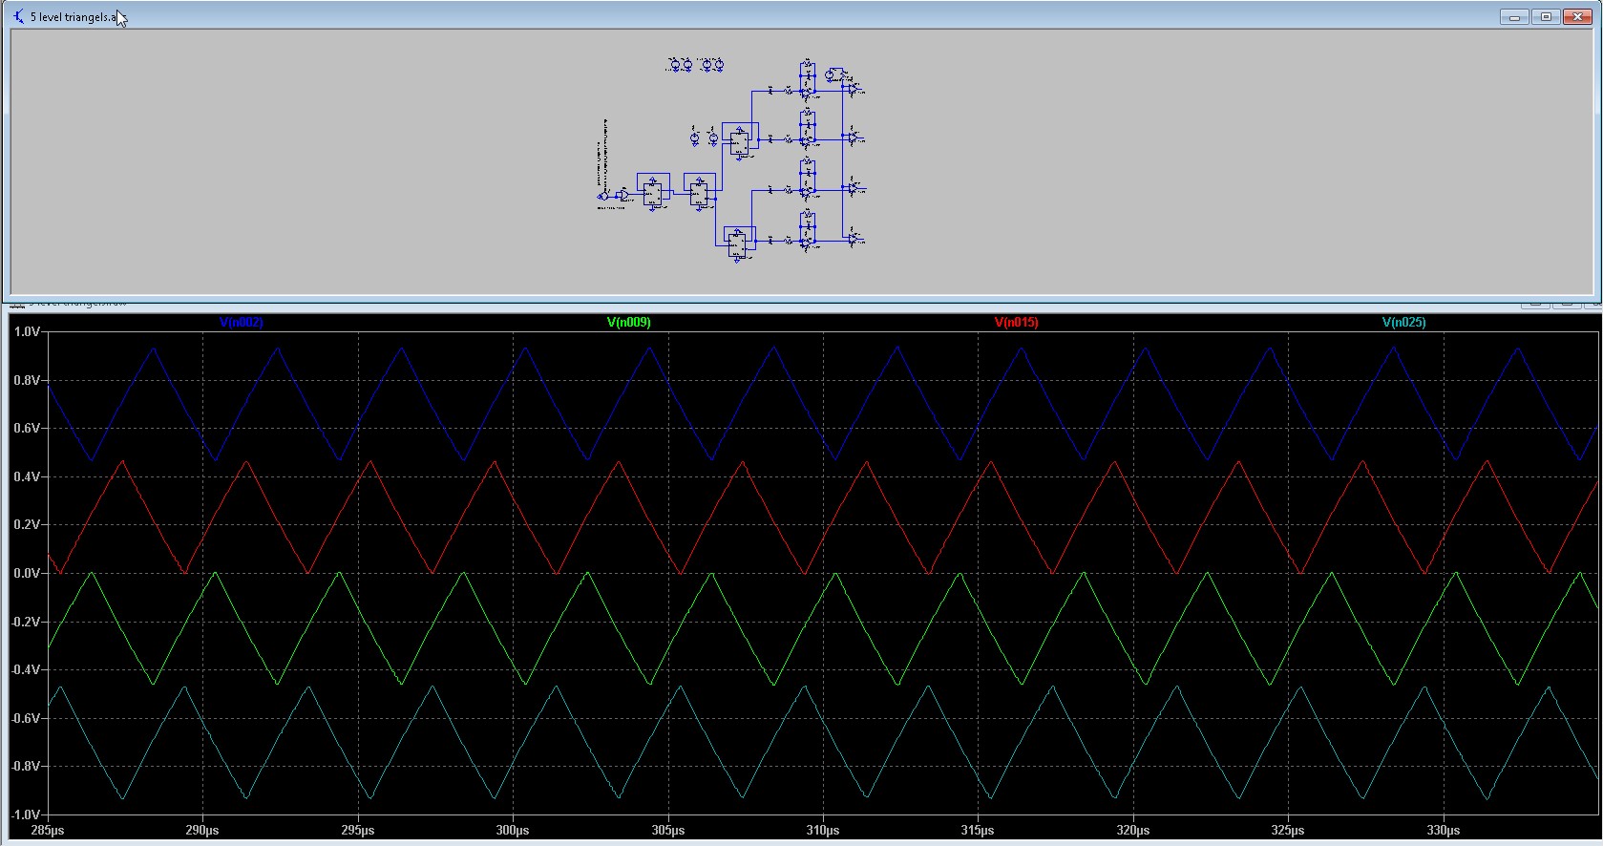
Task: Open the schematic window's system menu icon
Action: click(x=19, y=16)
